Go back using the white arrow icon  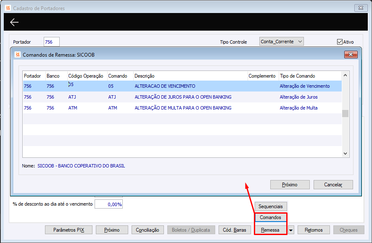coord(14,22)
